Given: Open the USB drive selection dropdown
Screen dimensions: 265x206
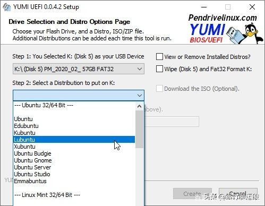Looking at the screenshot, I should pos(79,69).
